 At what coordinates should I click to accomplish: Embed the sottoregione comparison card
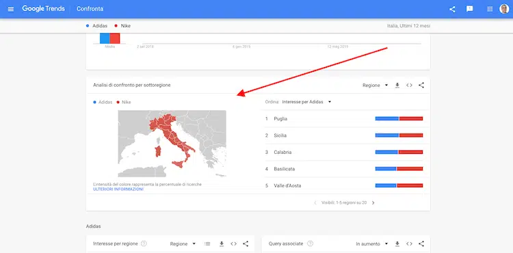409,85
